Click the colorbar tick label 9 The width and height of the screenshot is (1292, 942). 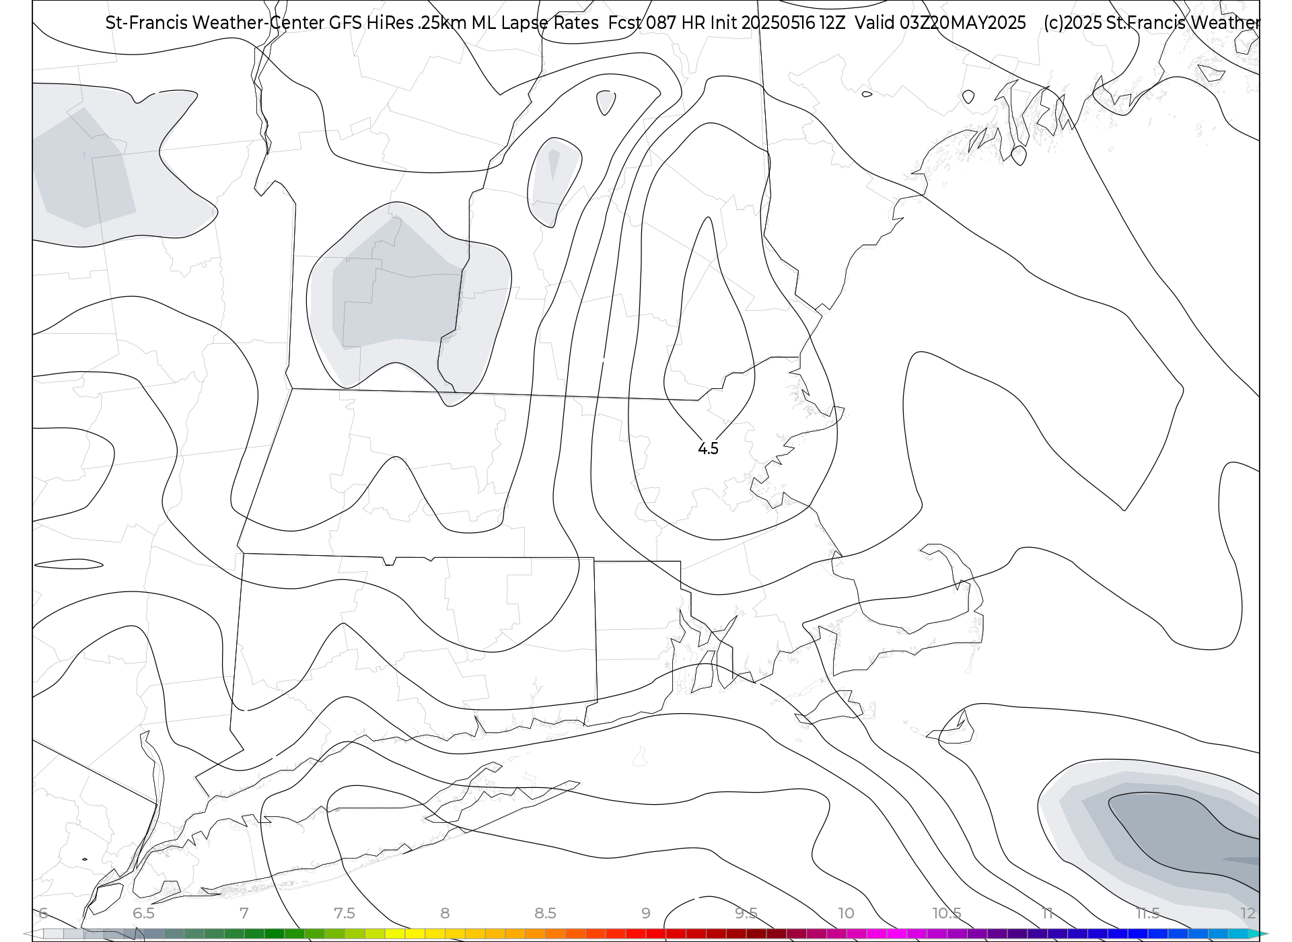[645, 913]
